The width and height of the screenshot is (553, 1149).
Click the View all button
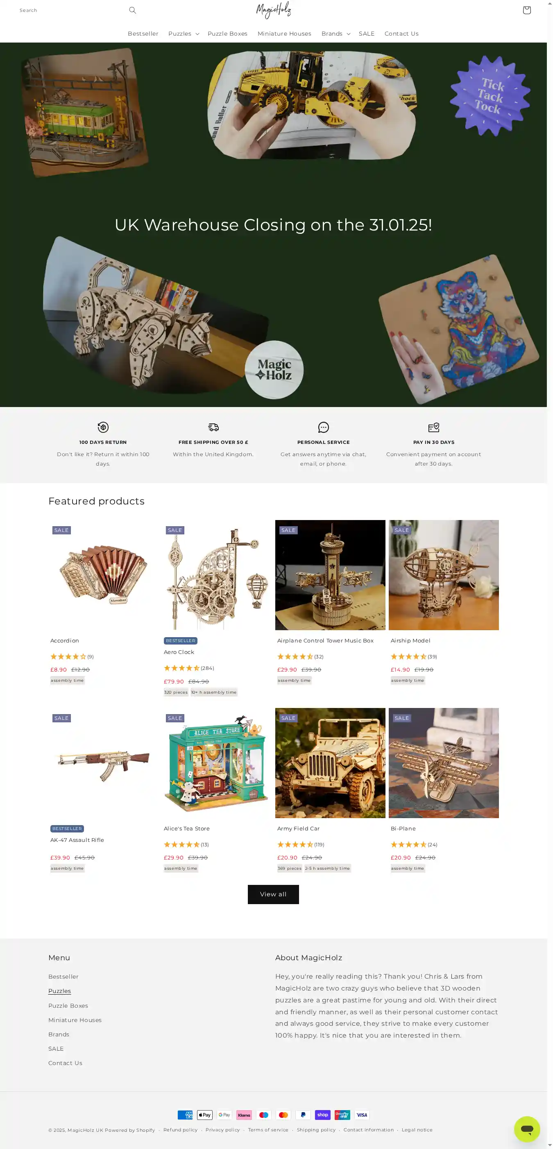click(273, 894)
